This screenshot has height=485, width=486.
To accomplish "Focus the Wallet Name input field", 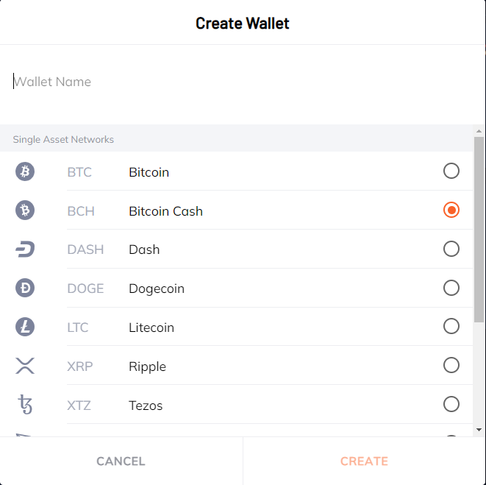I will coord(243,82).
